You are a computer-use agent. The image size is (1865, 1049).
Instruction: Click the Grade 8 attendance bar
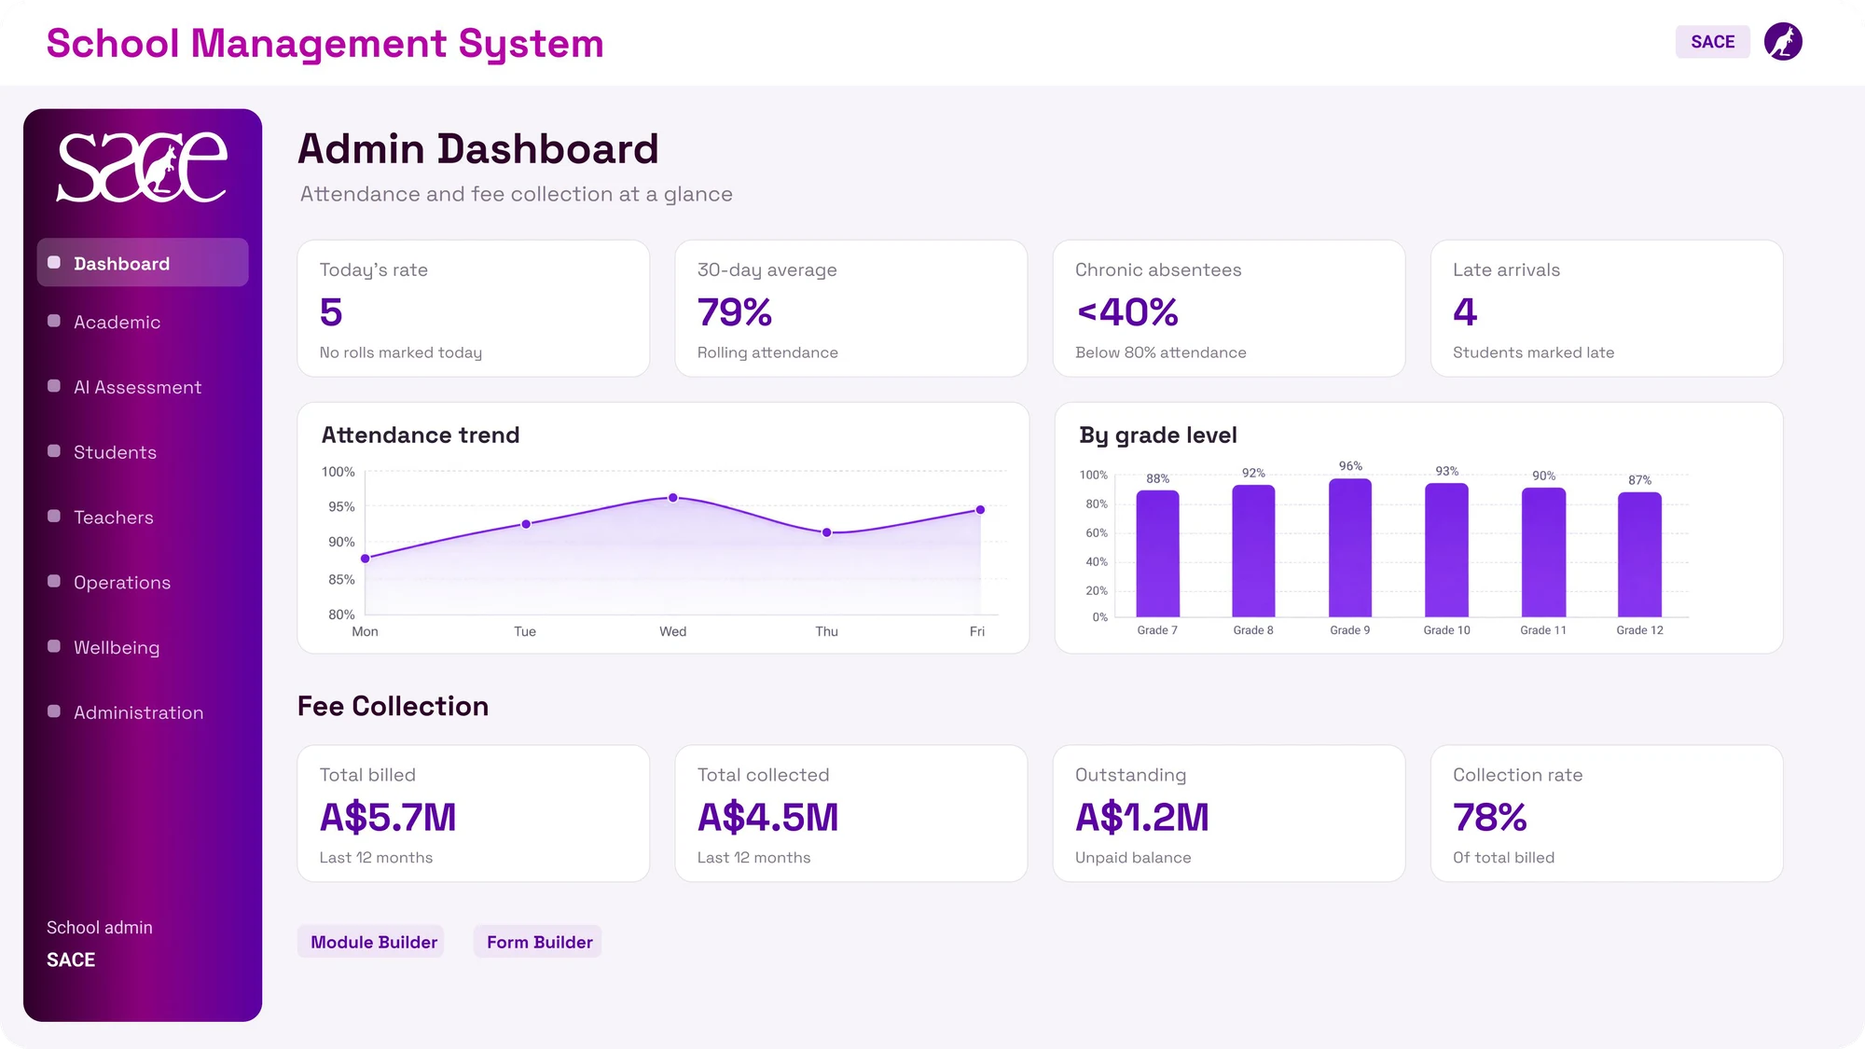pyautogui.click(x=1253, y=551)
